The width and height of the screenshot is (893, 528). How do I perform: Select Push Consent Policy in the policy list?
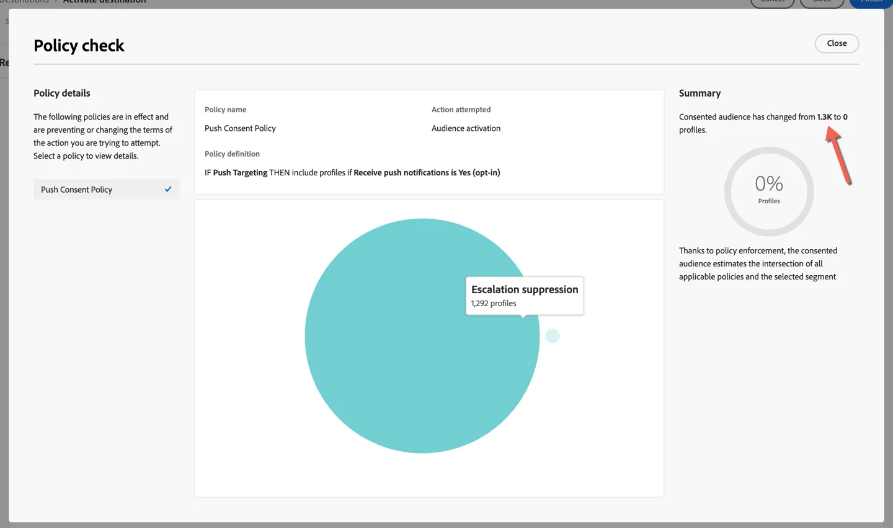107,190
